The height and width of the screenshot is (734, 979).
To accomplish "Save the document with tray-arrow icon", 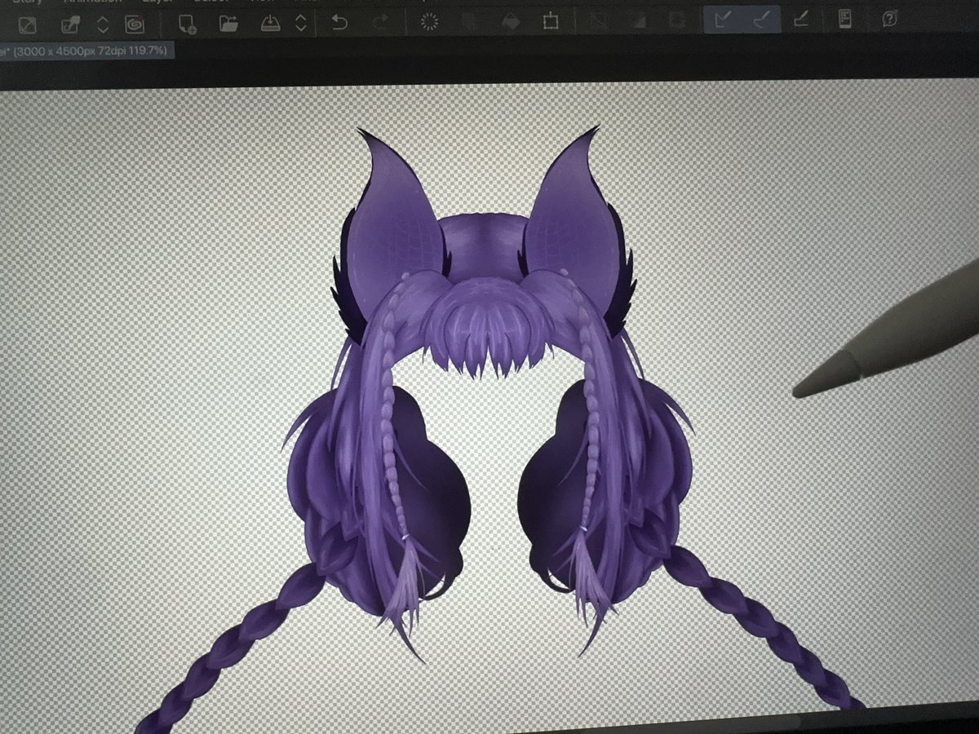I will point(269,23).
